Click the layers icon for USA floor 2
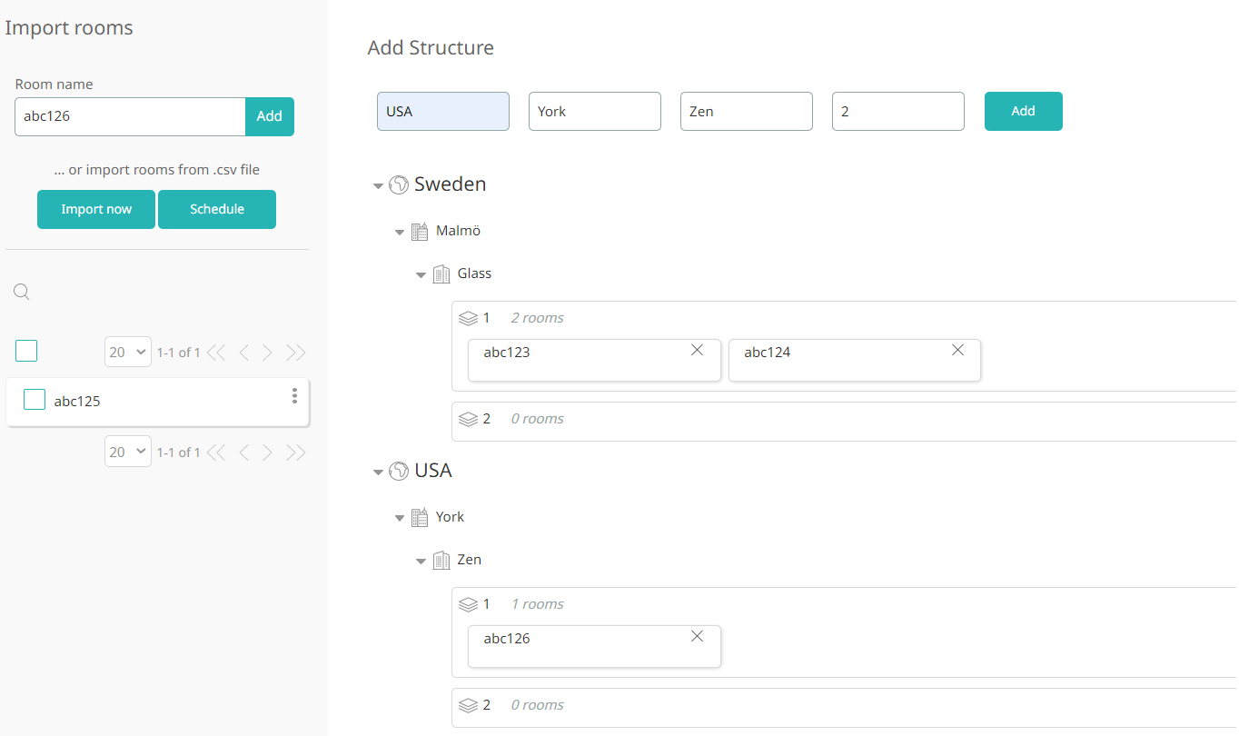Screen dimensions: 1239x736 point(468,705)
